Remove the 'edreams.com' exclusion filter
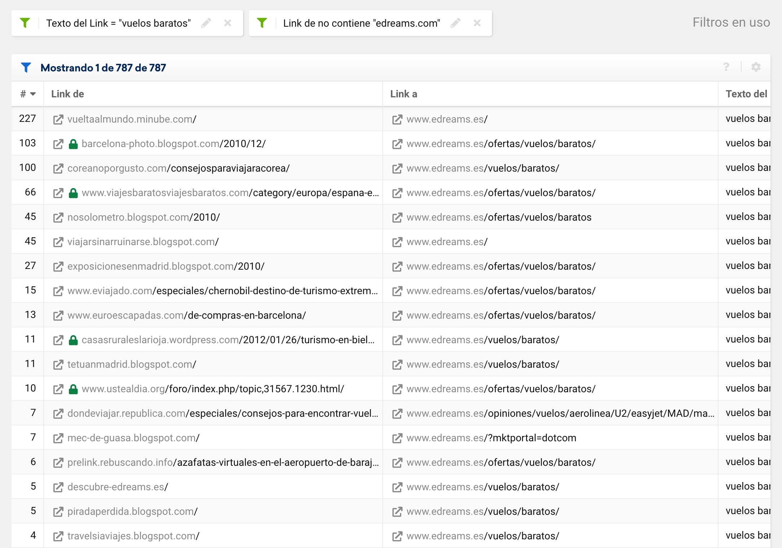The width and height of the screenshot is (782, 548). [477, 23]
